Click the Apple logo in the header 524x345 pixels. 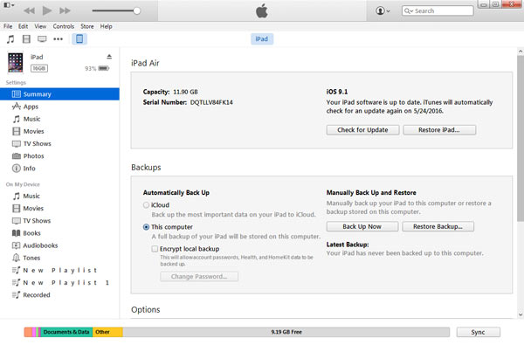pyautogui.click(x=262, y=10)
